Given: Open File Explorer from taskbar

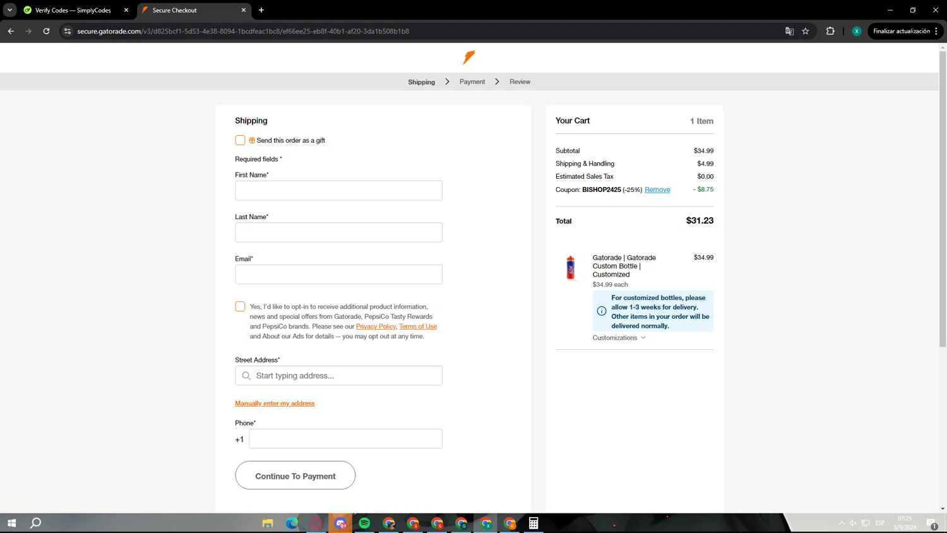Looking at the screenshot, I should pyautogui.click(x=268, y=523).
